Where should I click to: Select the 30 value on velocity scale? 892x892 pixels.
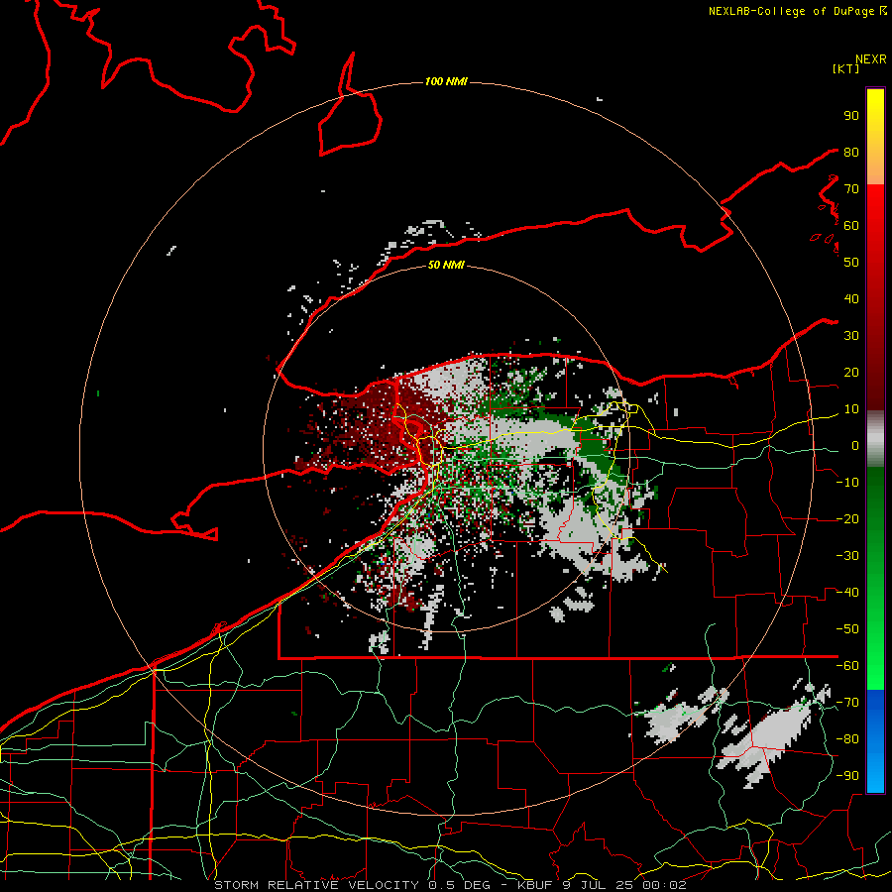pos(851,336)
